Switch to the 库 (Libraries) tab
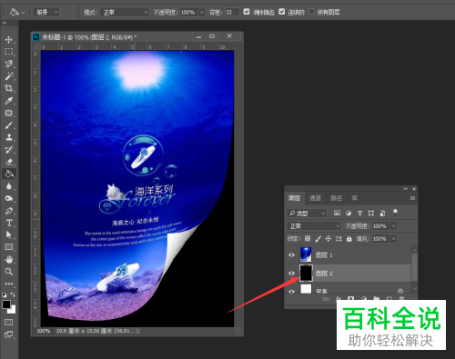The height and width of the screenshot is (359, 455). tap(354, 198)
